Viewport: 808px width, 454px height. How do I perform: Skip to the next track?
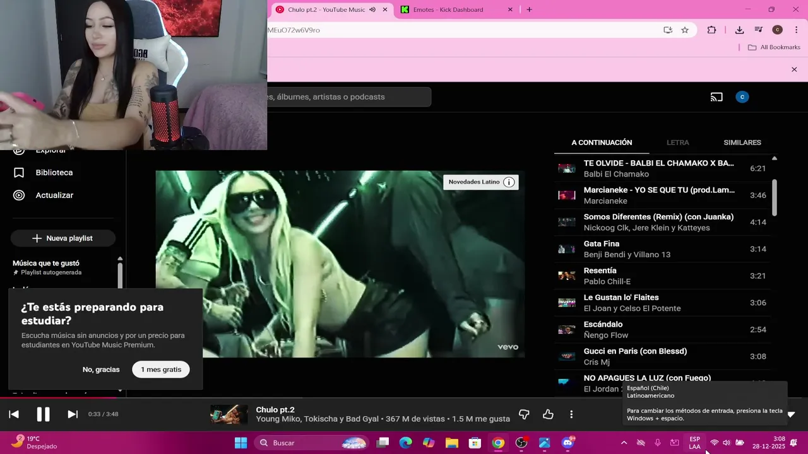click(x=73, y=414)
